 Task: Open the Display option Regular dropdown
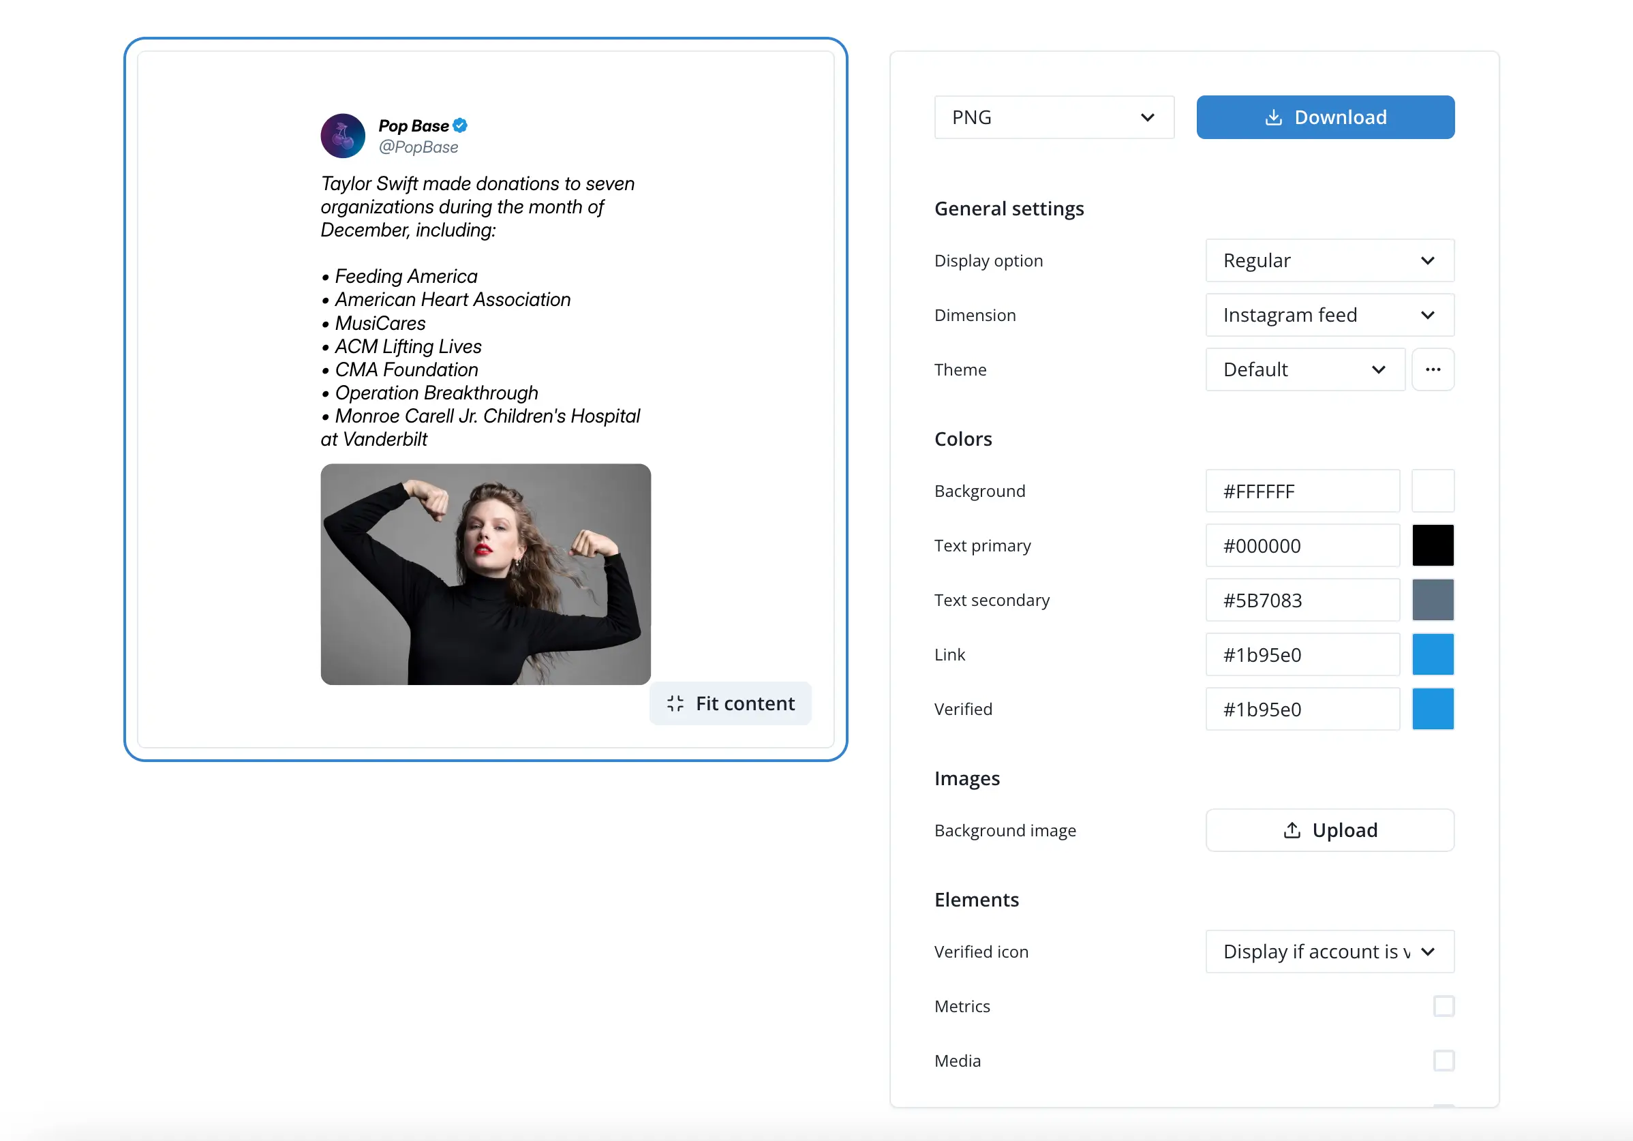pyautogui.click(x=1328, y=260)
